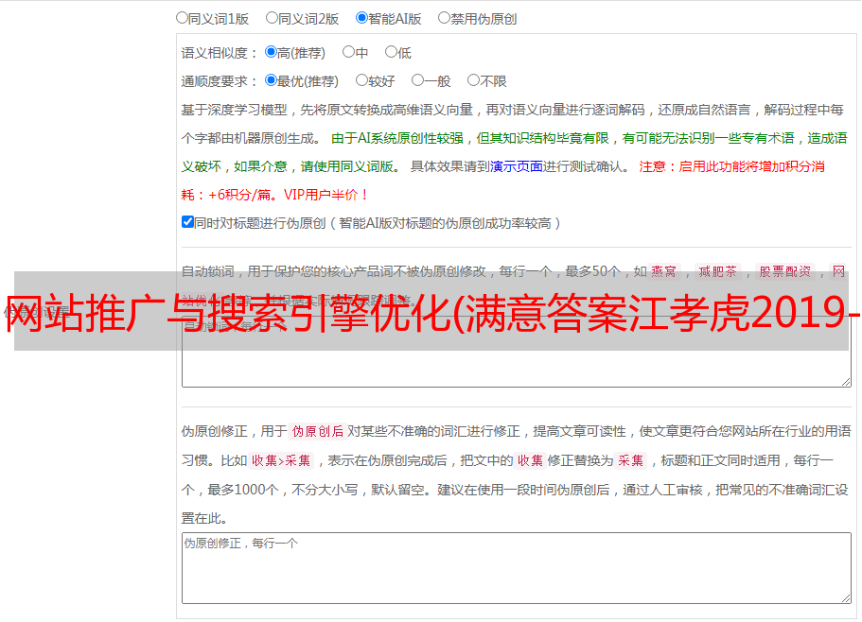
Task: Click the 减肥茶 example keyword
Action: pyautogui.click(x=718, y=271)
